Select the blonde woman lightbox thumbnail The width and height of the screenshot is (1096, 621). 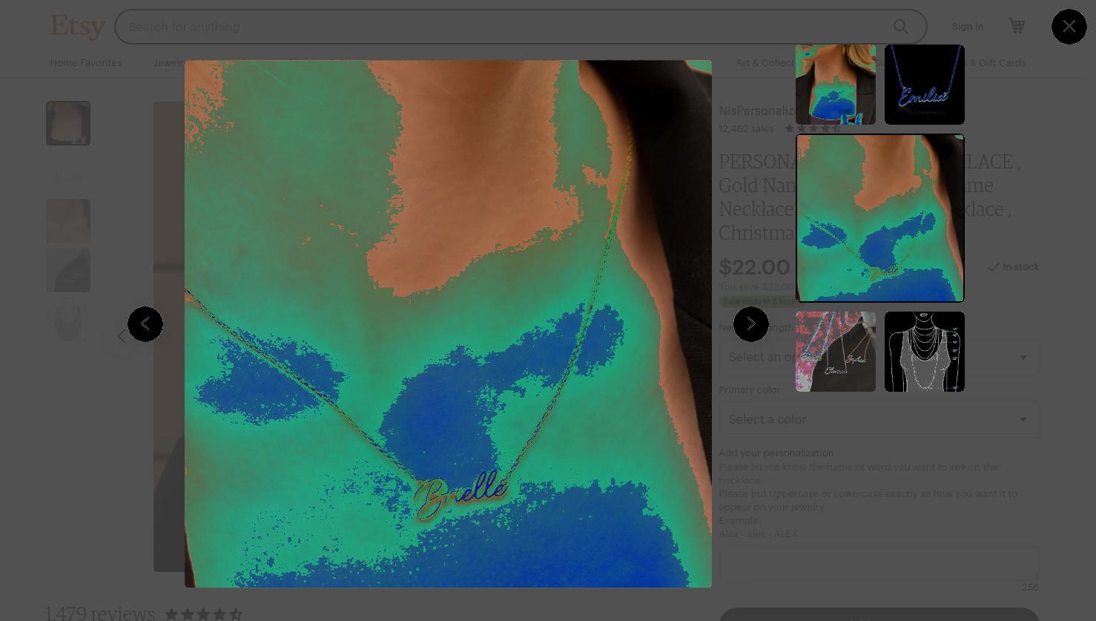[836, 85]
